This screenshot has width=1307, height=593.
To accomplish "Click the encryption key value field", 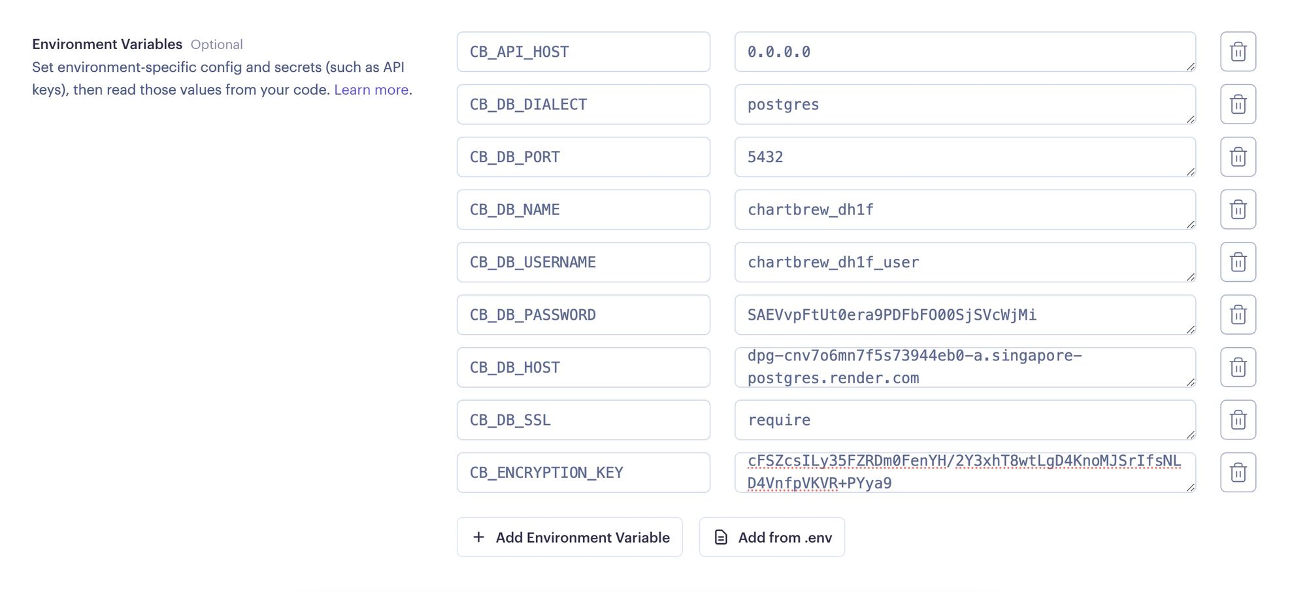I will pos(965,472).
